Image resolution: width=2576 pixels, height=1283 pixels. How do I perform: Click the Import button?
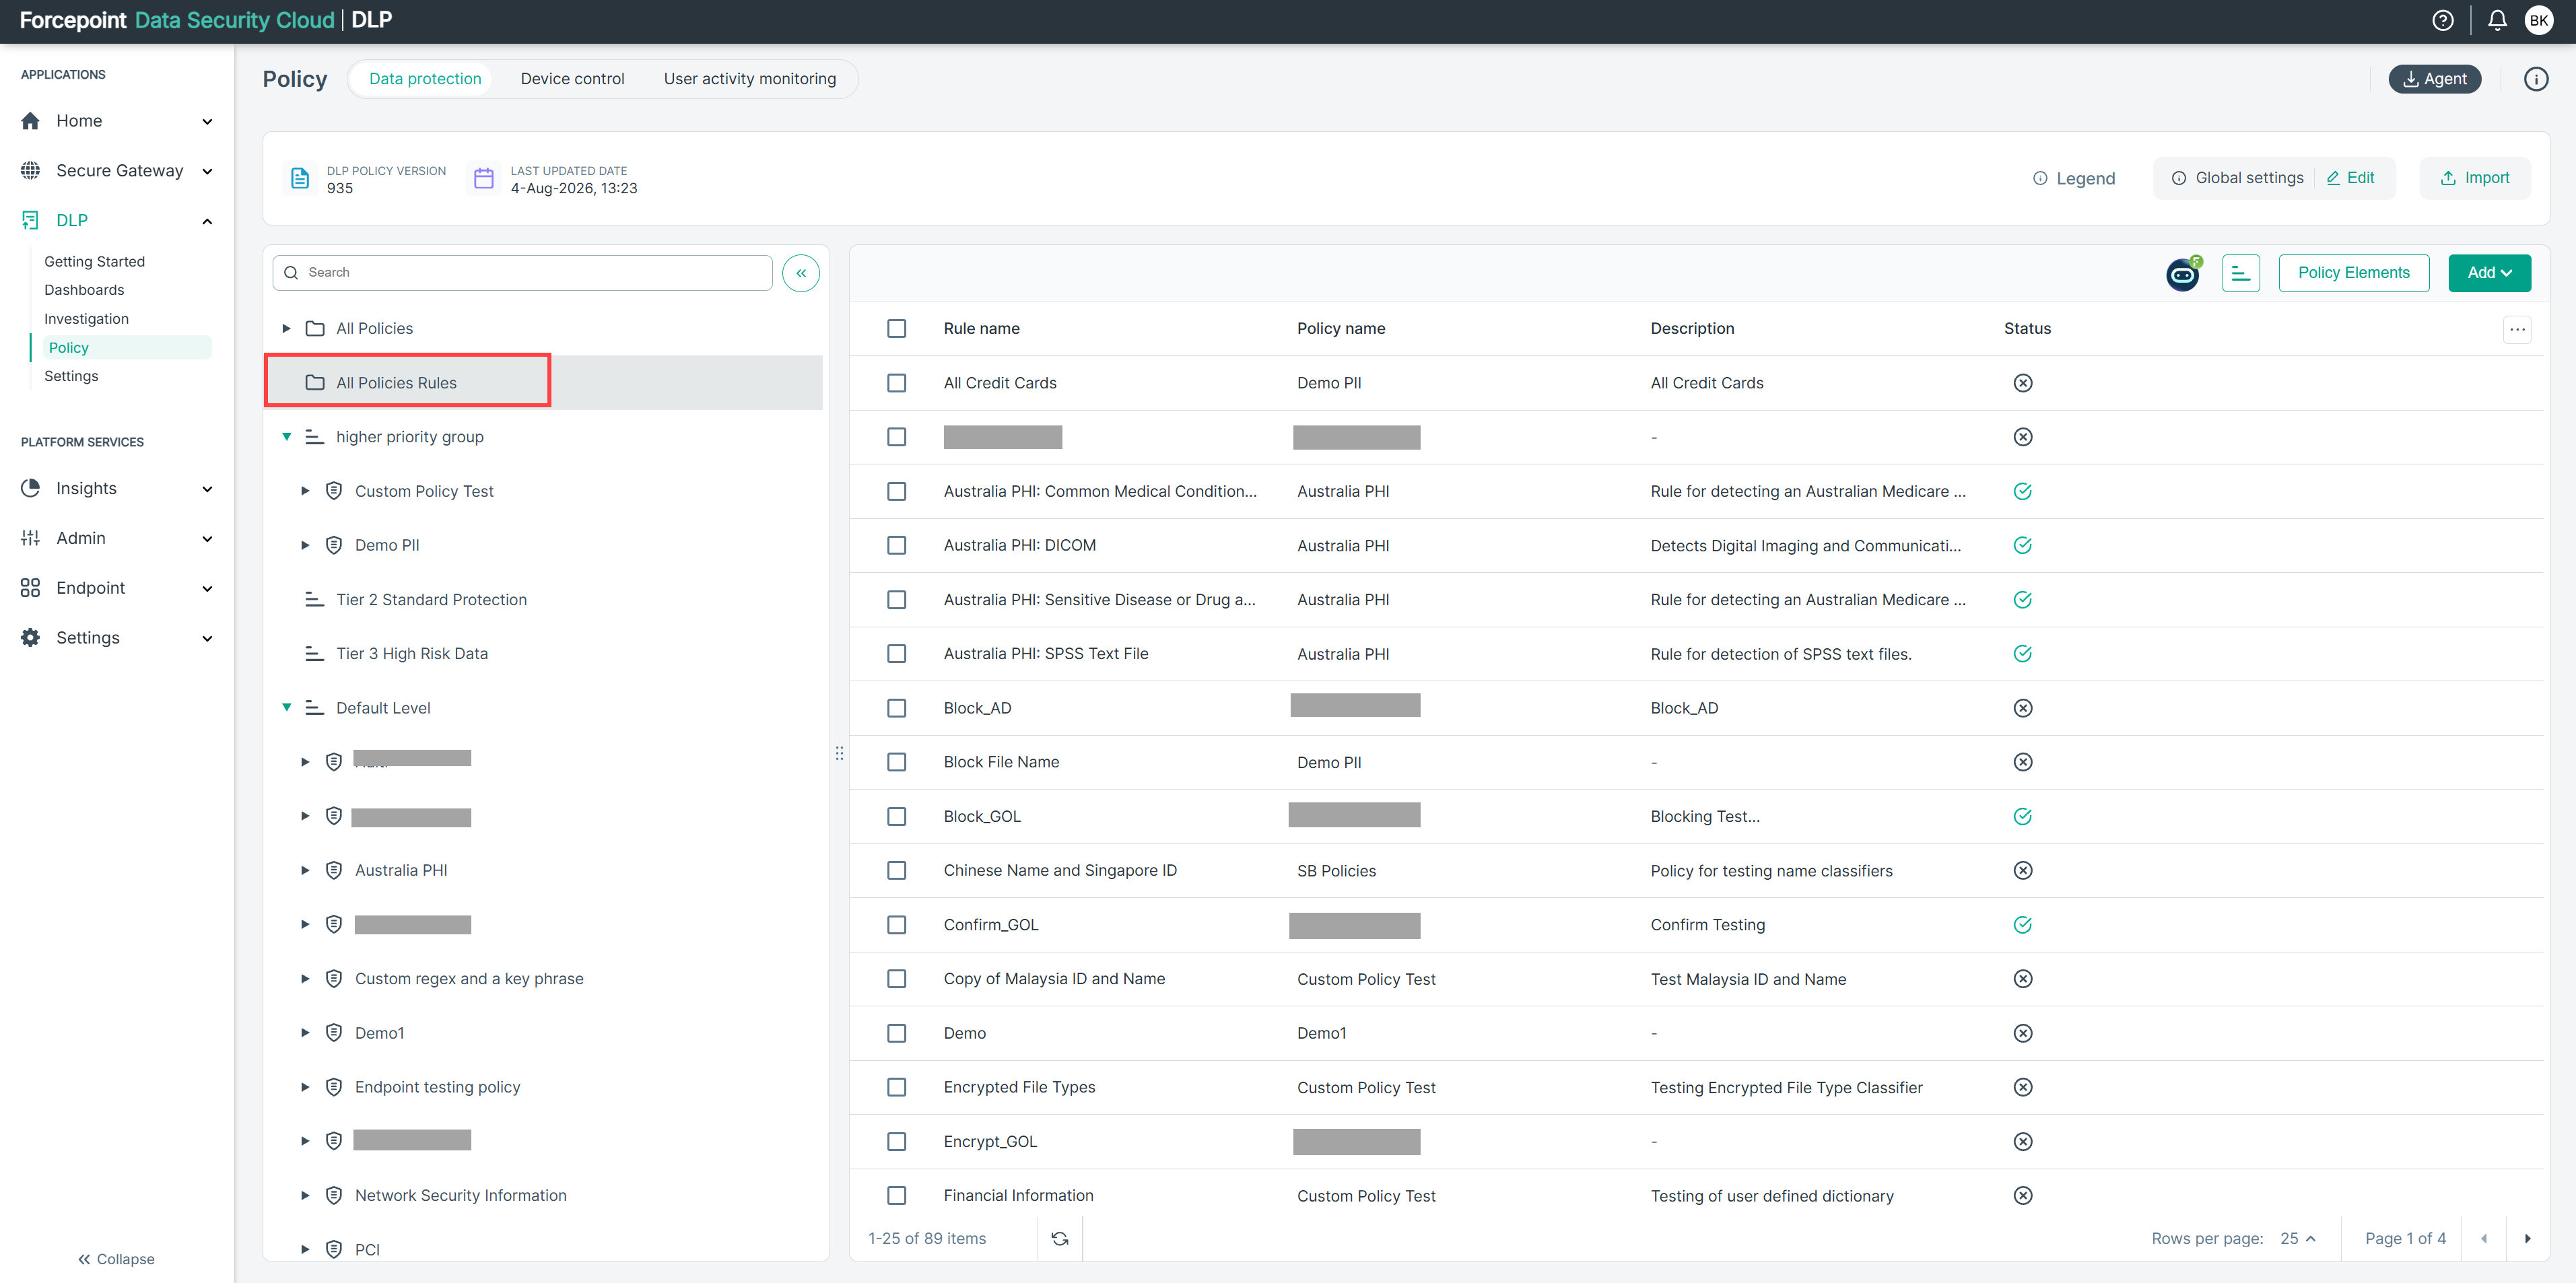pos(2474,178)
